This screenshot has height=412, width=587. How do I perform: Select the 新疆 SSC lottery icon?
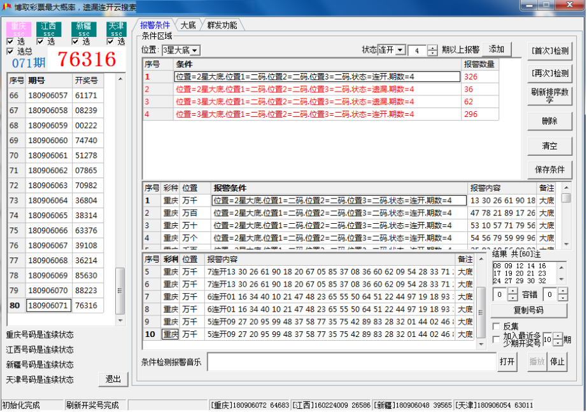pos(83,29)
